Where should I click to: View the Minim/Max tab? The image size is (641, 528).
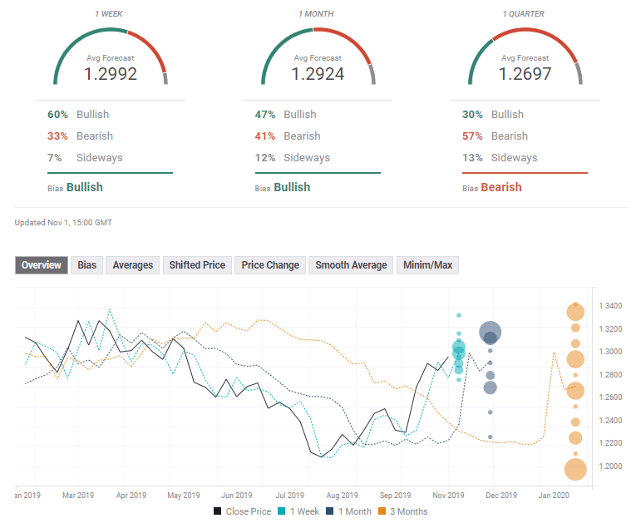427,265
